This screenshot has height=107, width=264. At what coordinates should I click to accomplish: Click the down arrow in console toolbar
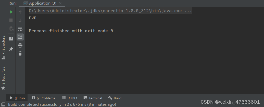pos(20,20)
